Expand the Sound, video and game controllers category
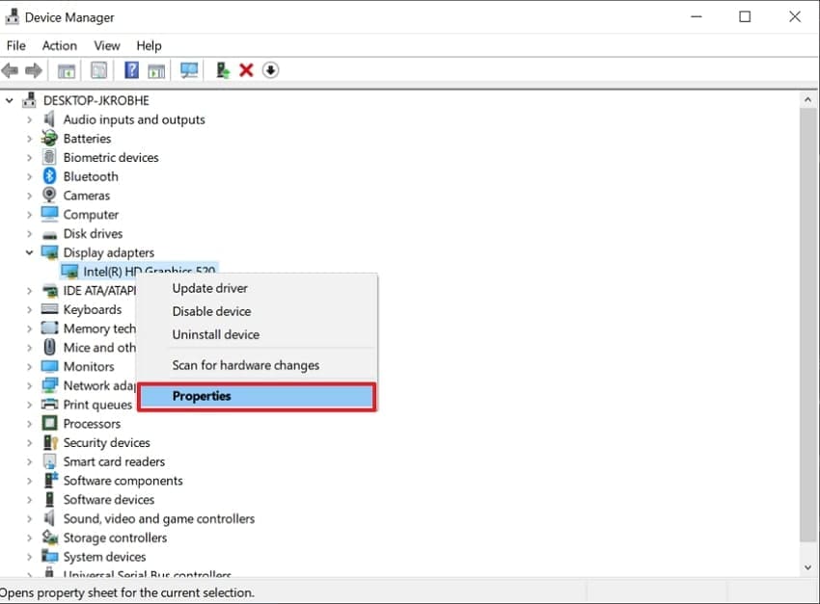The width and height of the screenshot is (820, 604). pos(29,518)
